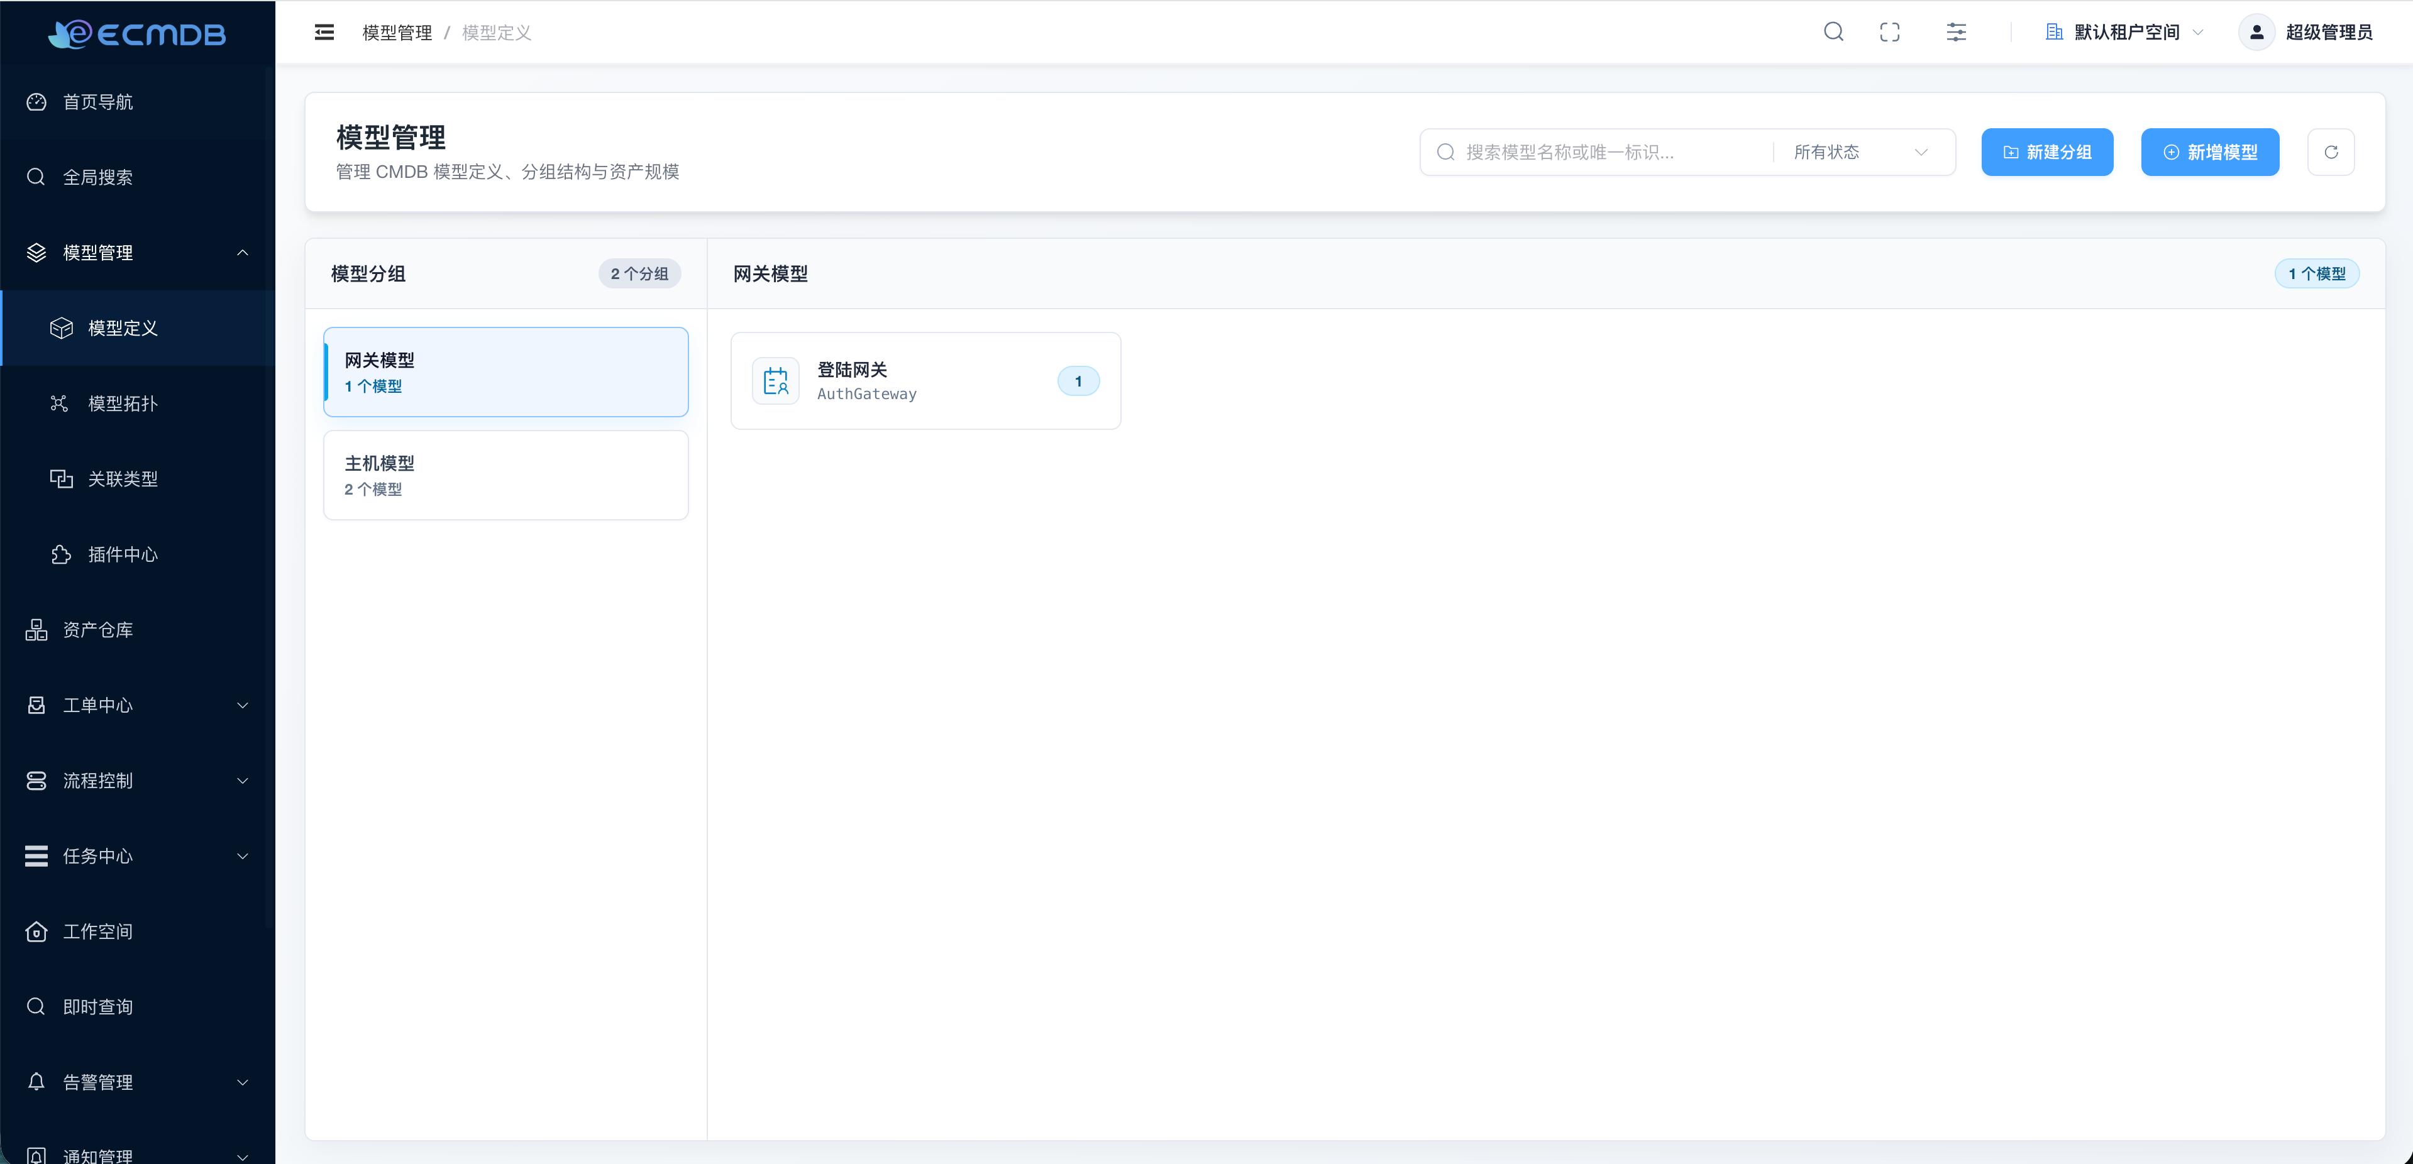Click the refresh models icon button
This screenshot has width=2413, height=1164.
pyautogui.click(x=2331, y=151)
